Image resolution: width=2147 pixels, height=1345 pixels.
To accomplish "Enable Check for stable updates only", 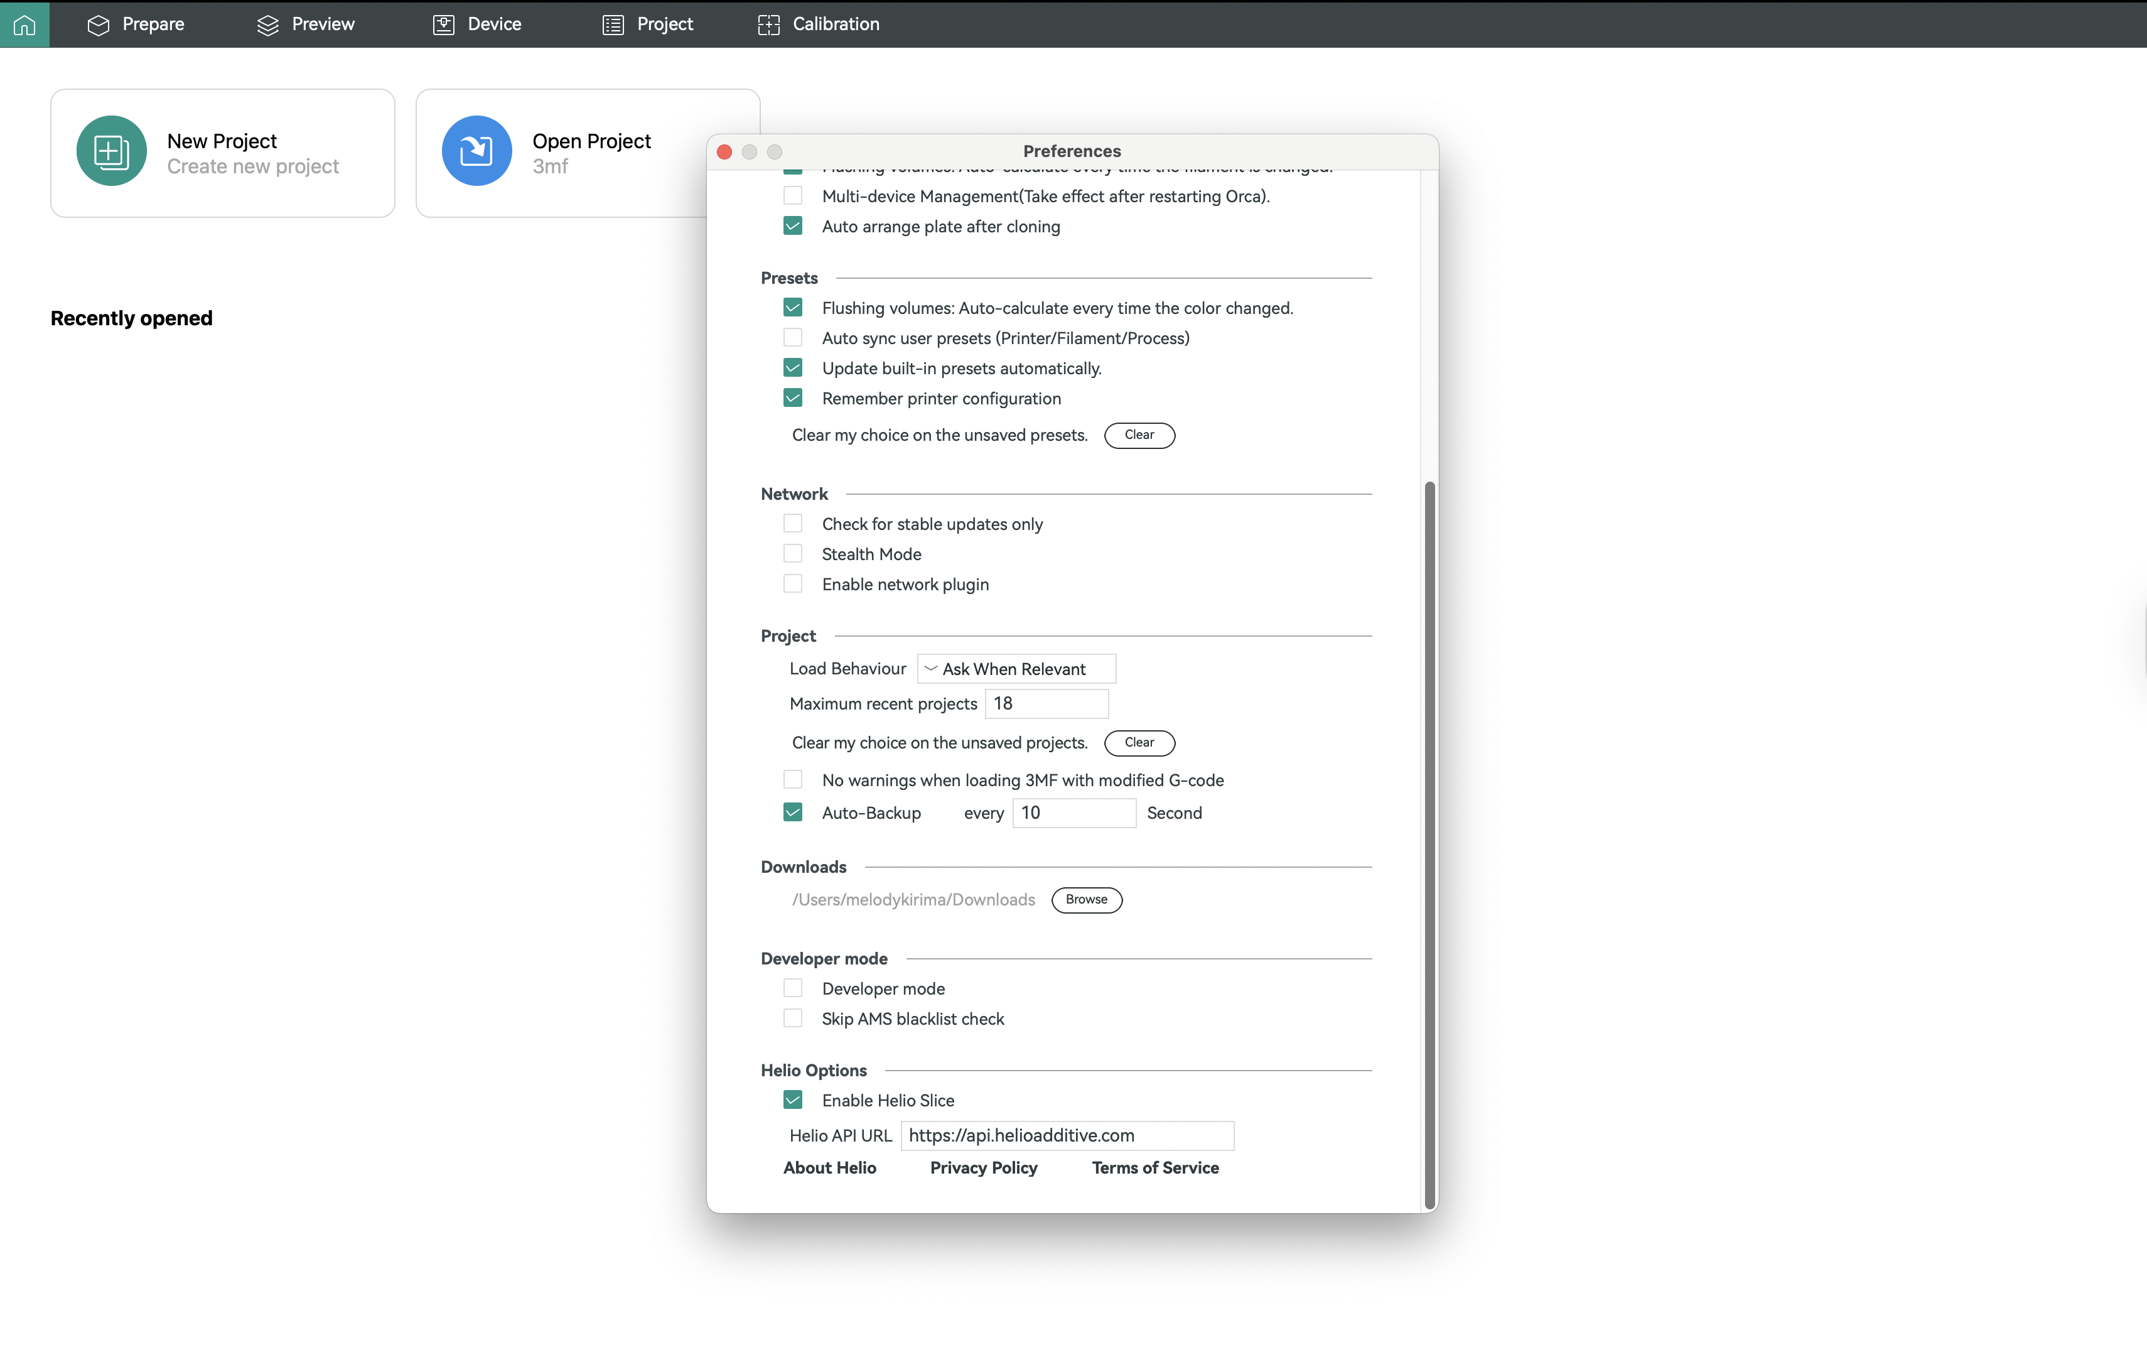I will [792, 524].
